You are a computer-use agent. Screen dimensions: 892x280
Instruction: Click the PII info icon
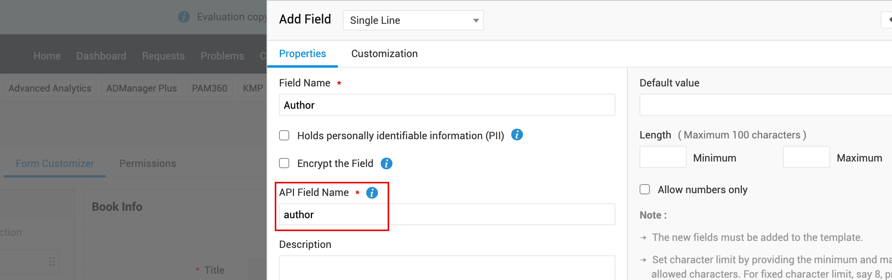pyautogui.click(x=517, y=135)
